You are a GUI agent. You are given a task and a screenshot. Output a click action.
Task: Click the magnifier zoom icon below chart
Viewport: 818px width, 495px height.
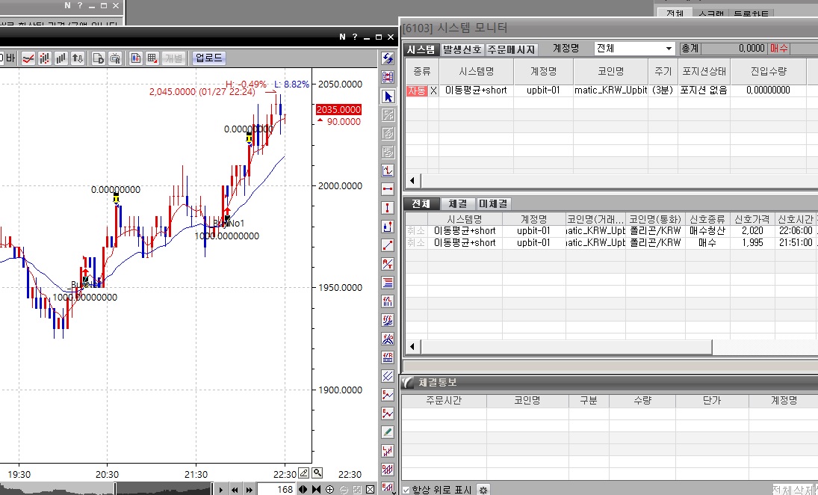[317, 473]
